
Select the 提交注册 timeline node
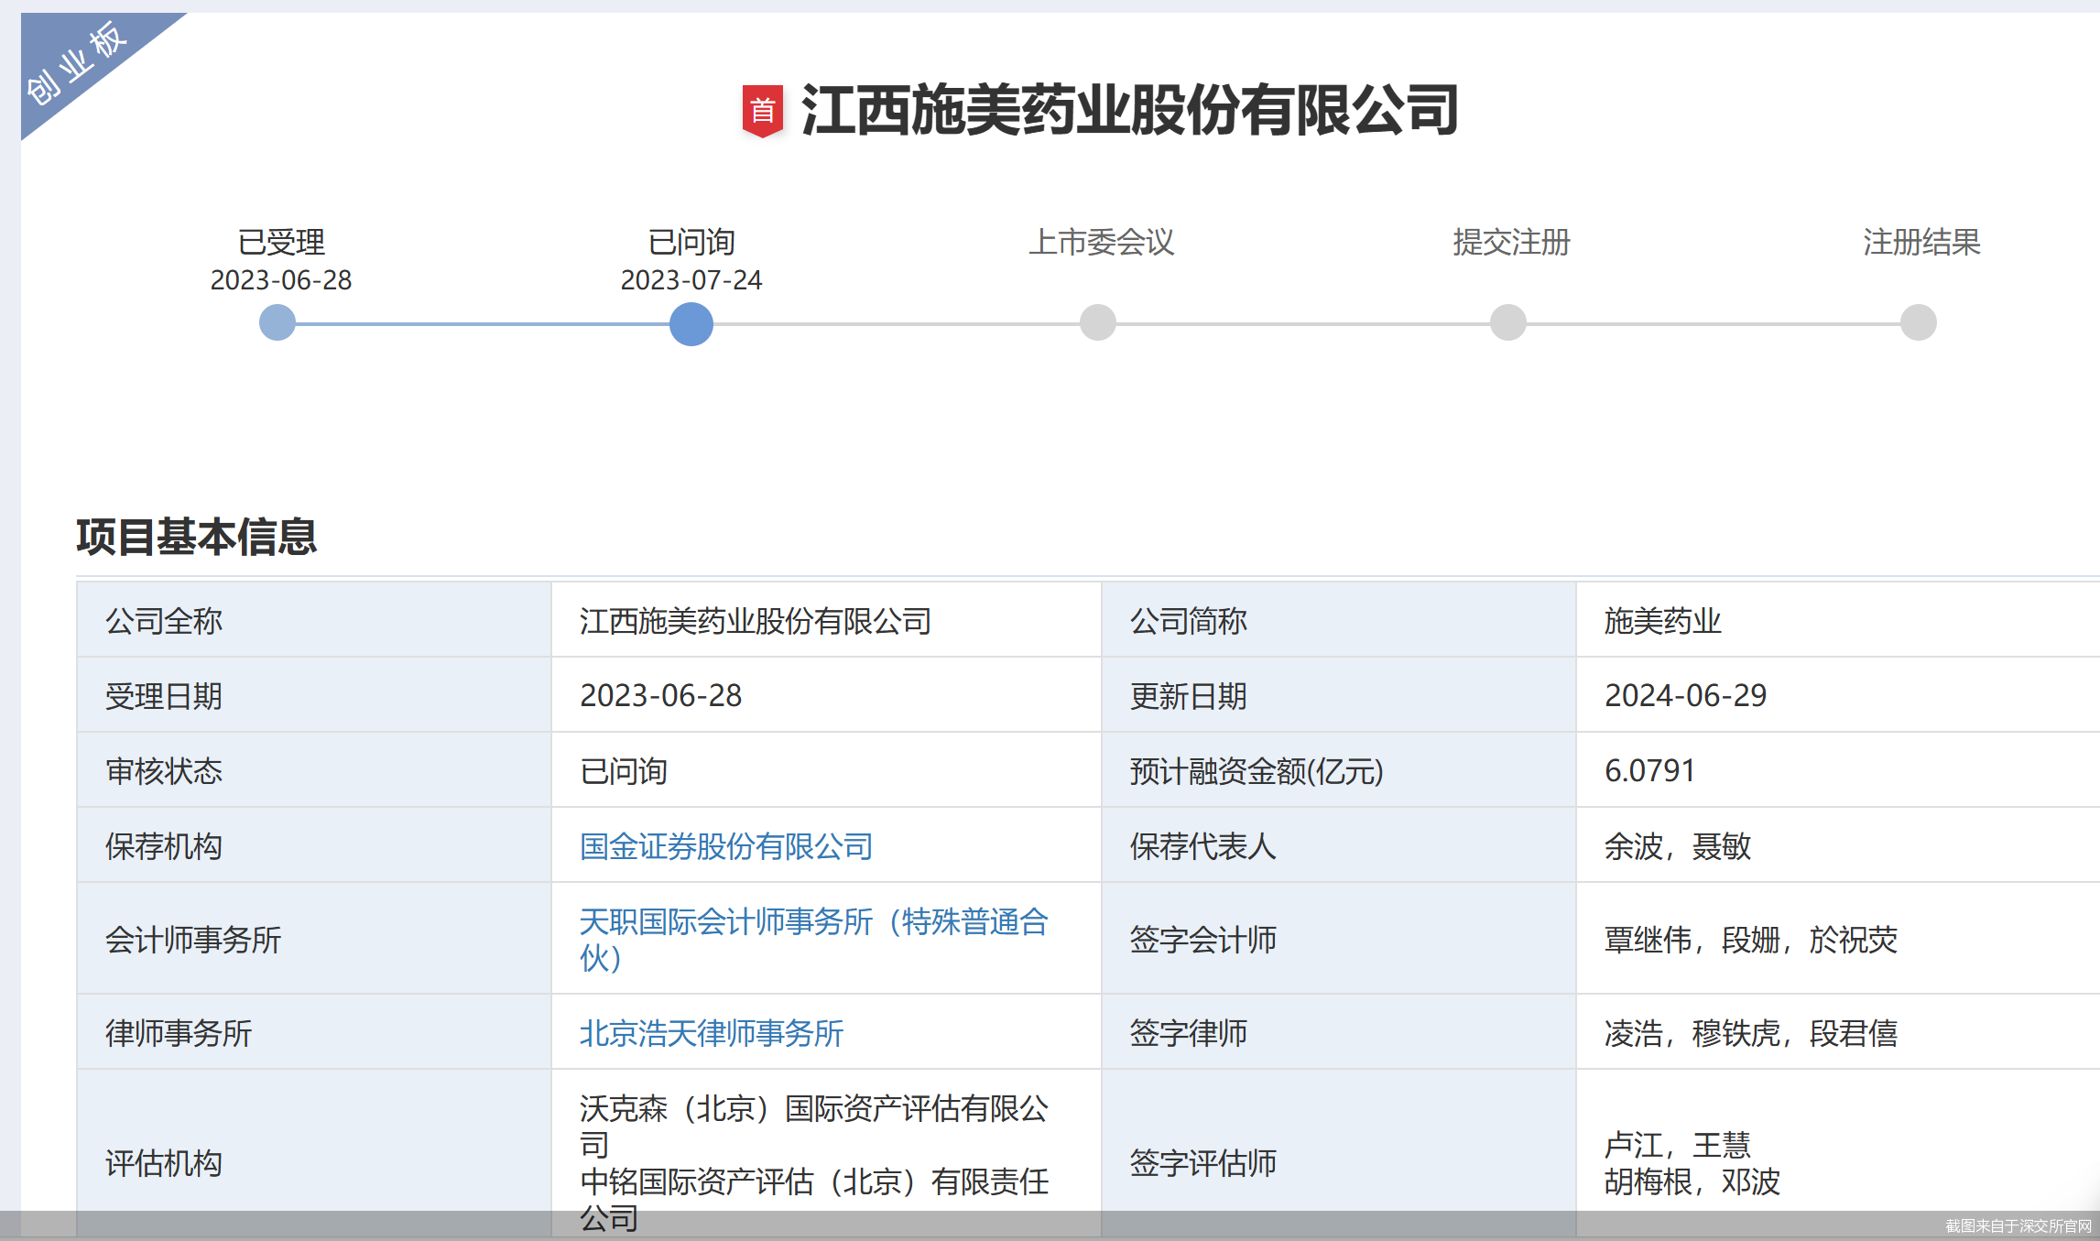click(x=1508, y=322)
